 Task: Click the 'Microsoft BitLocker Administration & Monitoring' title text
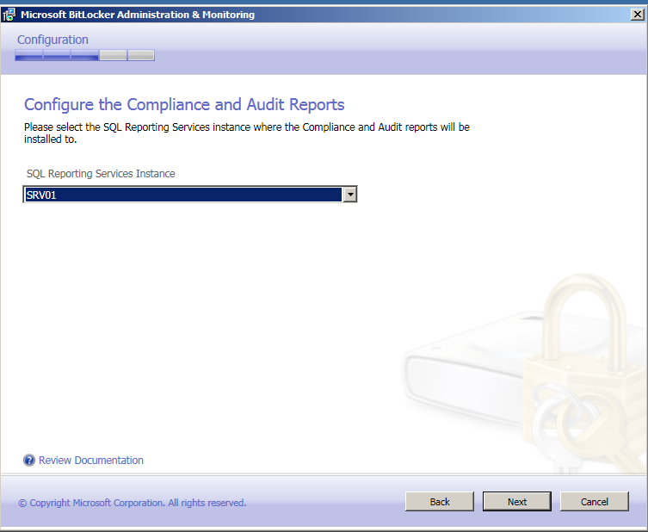[x=138, y=15]
